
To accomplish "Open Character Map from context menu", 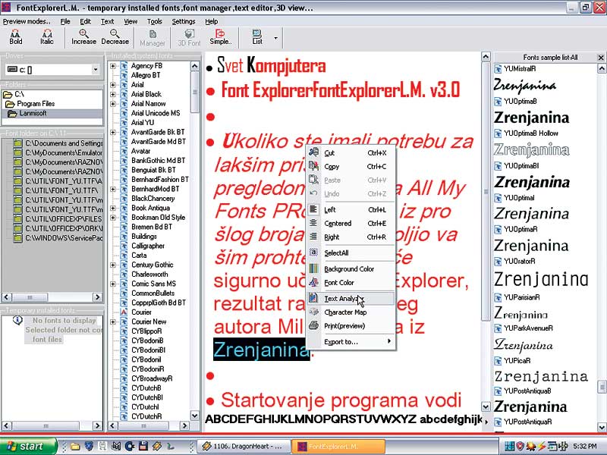I will 351,312.
